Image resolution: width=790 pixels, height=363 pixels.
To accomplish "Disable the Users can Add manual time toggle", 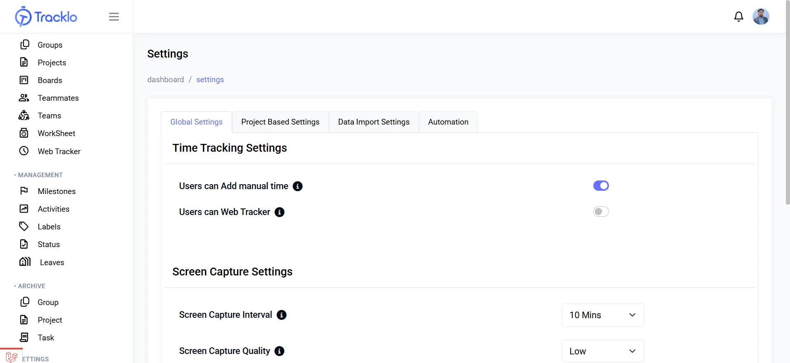I will coord(601,186).
